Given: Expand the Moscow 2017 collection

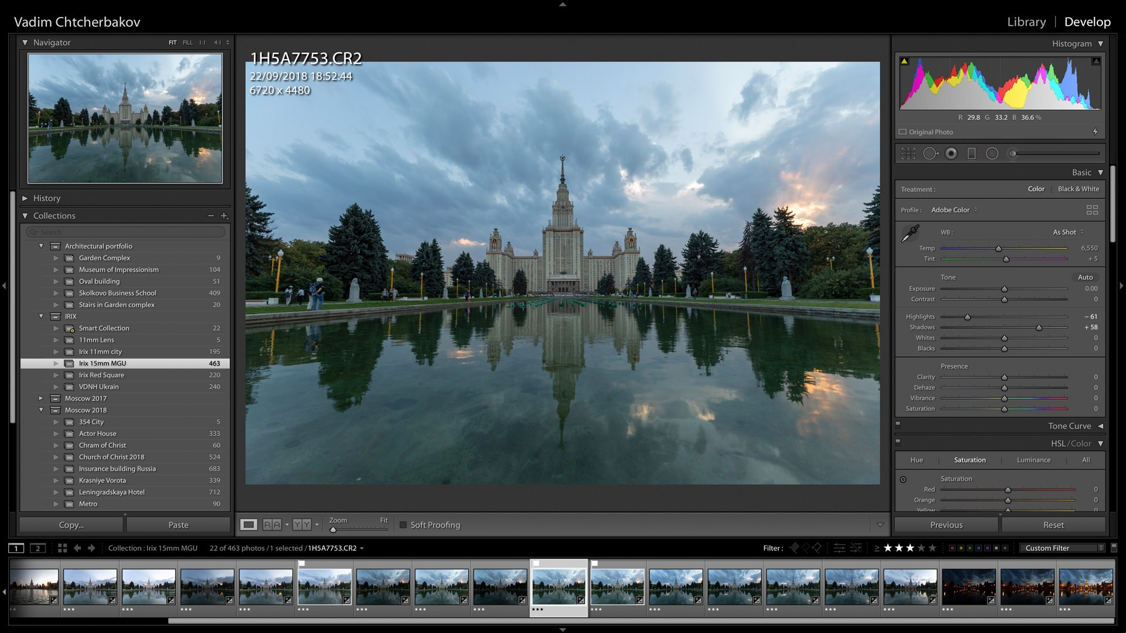Looking at the screenshot, I should coord(40,398).
